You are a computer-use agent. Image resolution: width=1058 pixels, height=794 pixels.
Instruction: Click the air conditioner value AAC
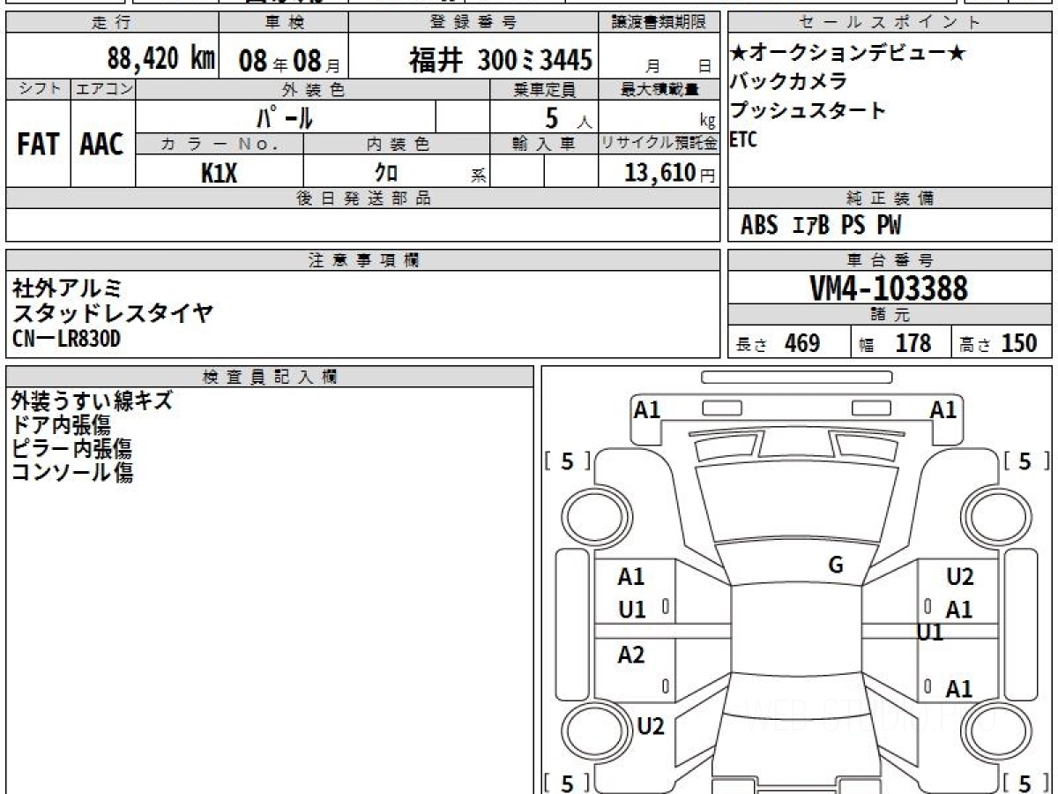coord(102,145)
